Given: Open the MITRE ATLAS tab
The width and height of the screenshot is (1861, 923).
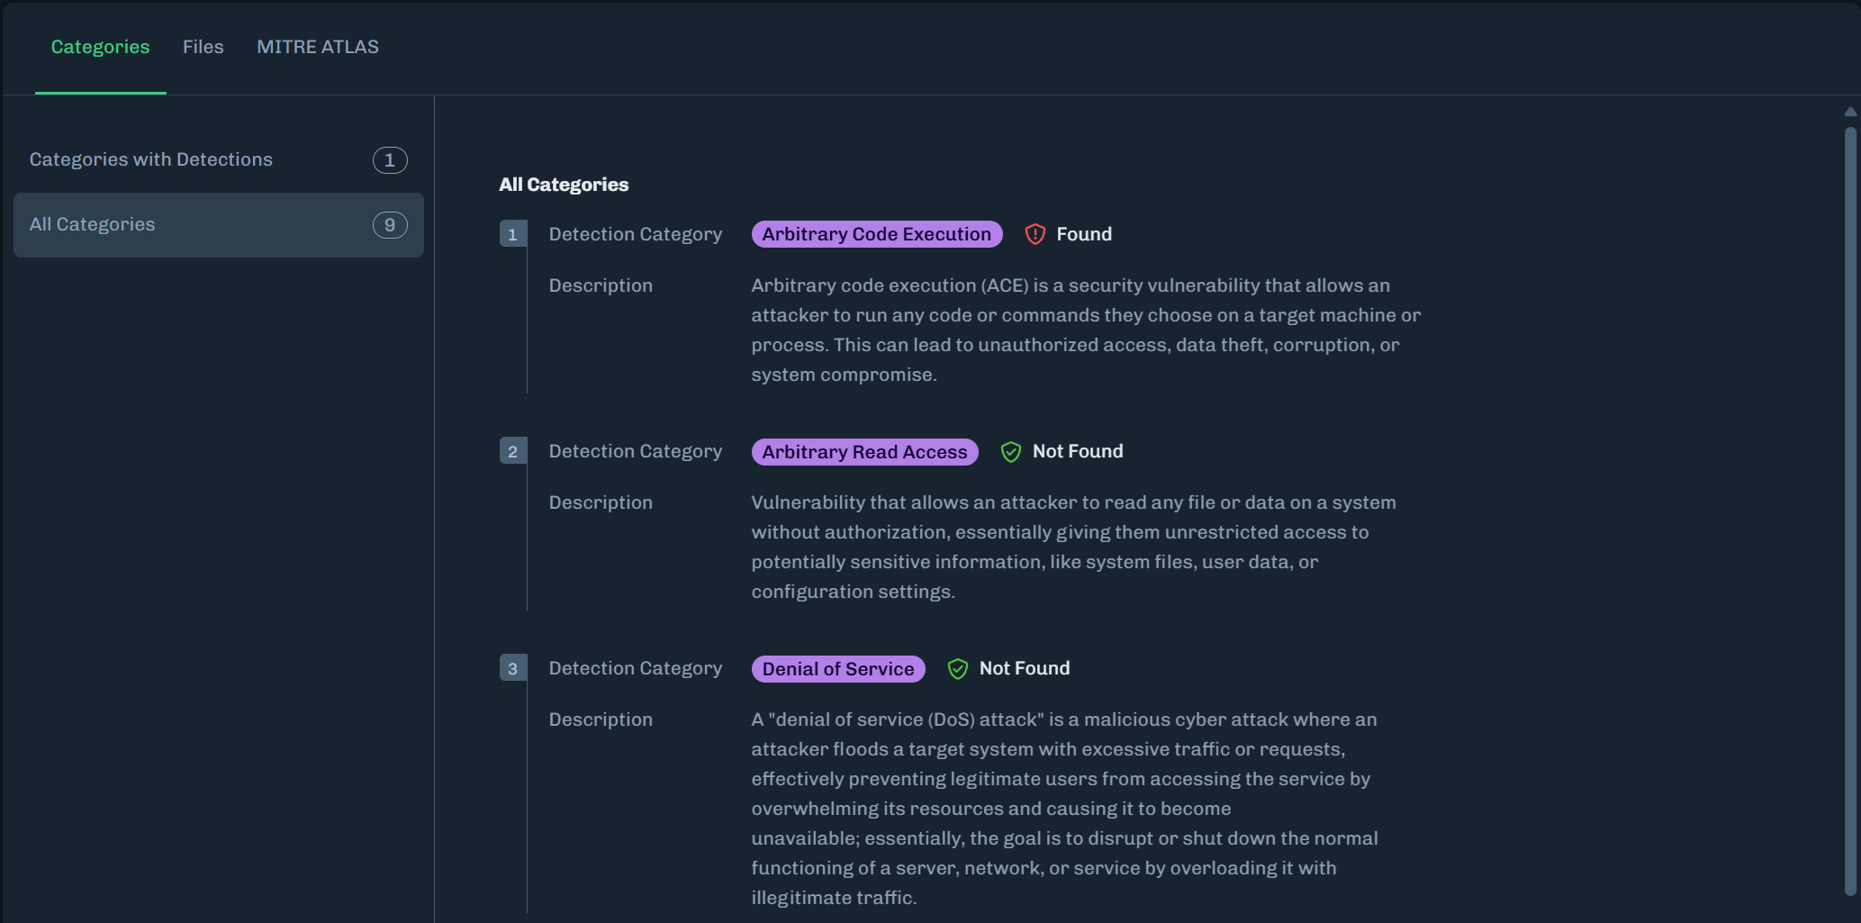Looking at the screenshot, I should click(x=318, y=47).
